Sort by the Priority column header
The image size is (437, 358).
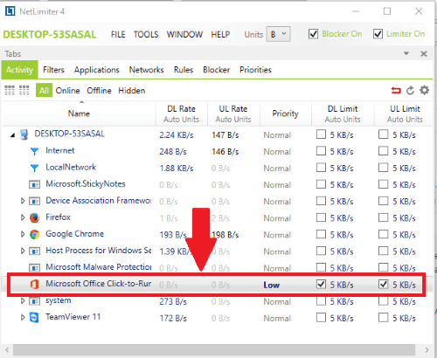tap(285, 114)
